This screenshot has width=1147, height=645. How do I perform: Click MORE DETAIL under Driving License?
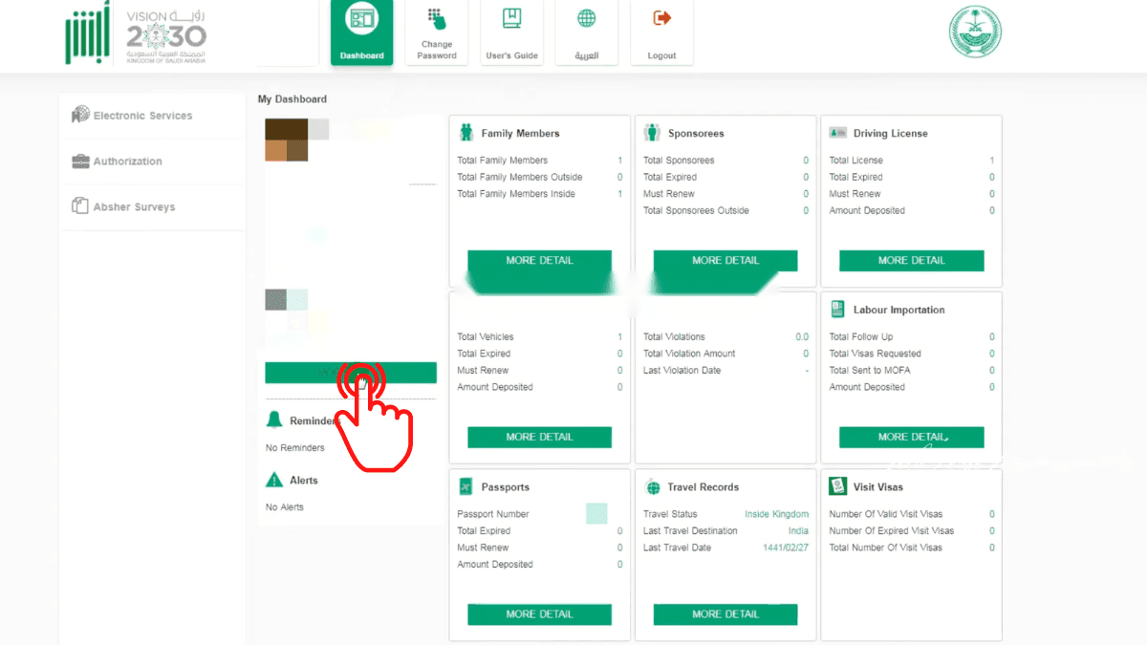tap(912, 260)
